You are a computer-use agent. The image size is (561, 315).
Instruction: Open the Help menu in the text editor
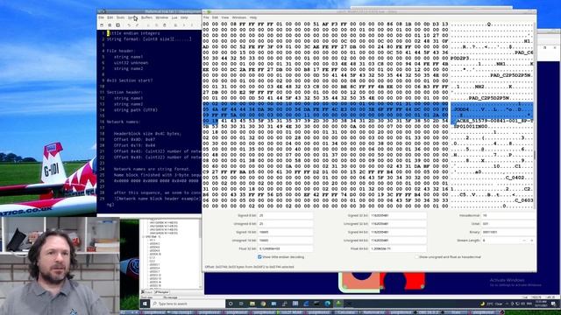click(184, 17)
